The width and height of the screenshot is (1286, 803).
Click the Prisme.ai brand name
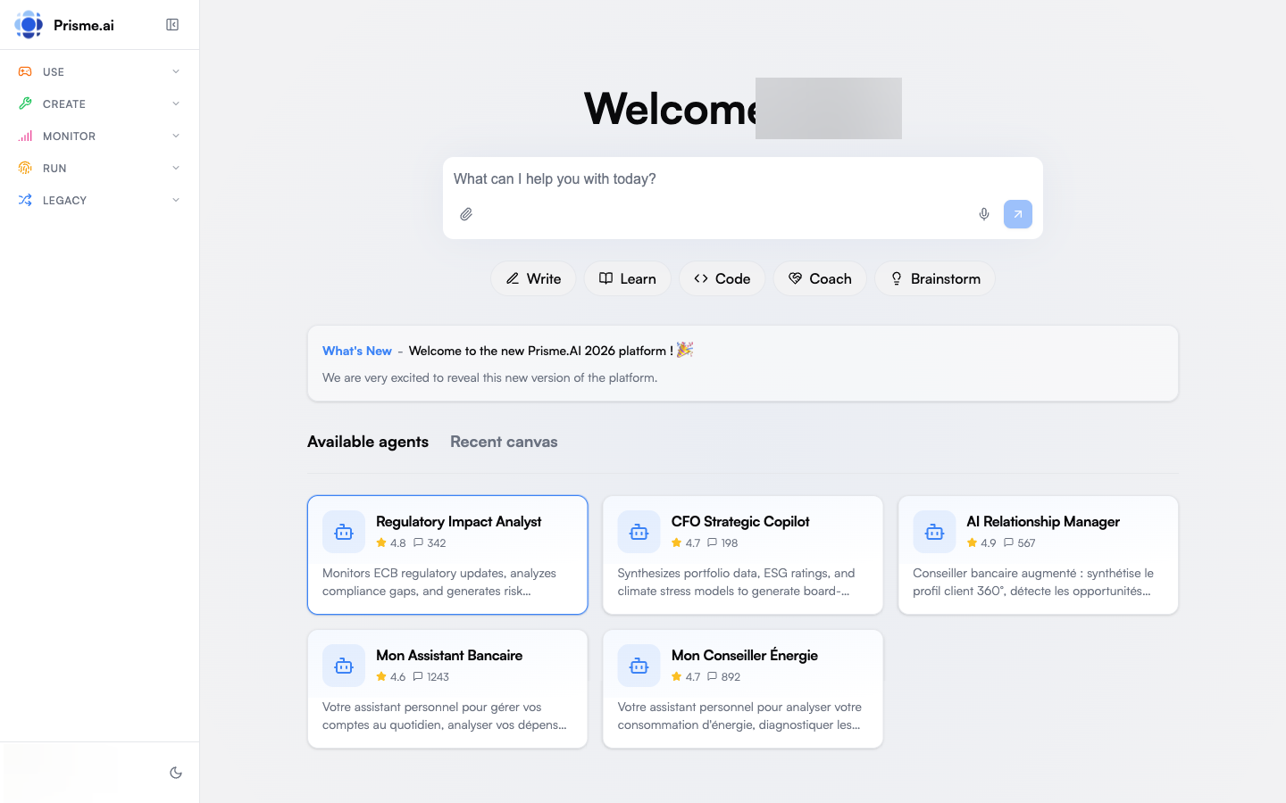coord(84,25)
